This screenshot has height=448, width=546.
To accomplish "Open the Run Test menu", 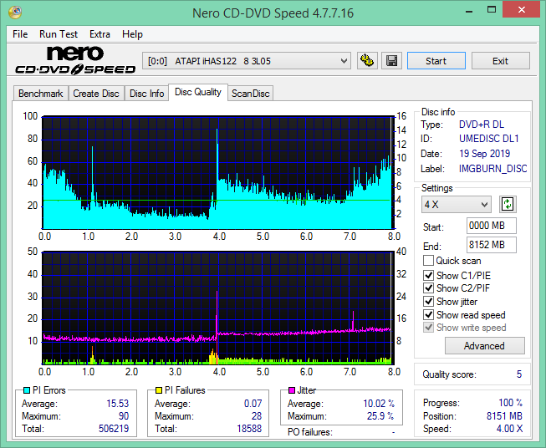I will (59, 34).
